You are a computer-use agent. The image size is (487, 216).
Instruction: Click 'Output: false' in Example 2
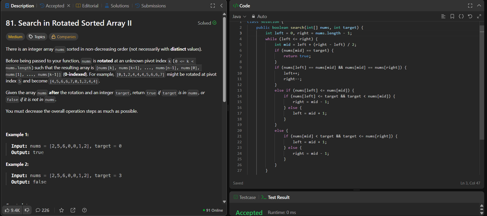(28, 182)
